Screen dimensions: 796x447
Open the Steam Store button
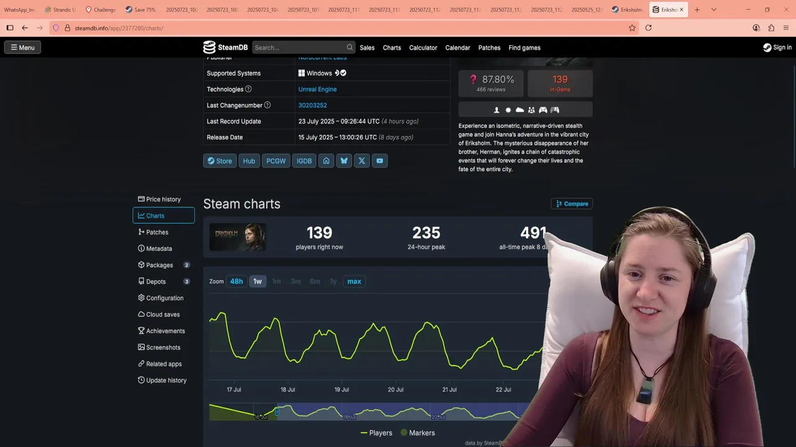pos(220,161)
